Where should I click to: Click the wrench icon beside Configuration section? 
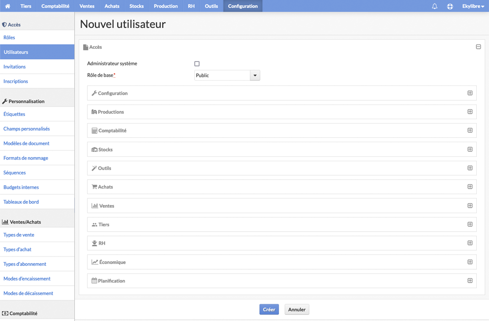tap(94, 93)
